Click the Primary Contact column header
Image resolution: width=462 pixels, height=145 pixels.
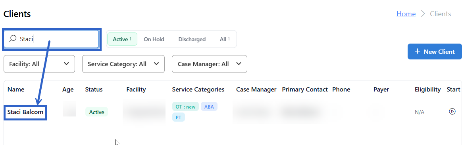click(305, 90)
